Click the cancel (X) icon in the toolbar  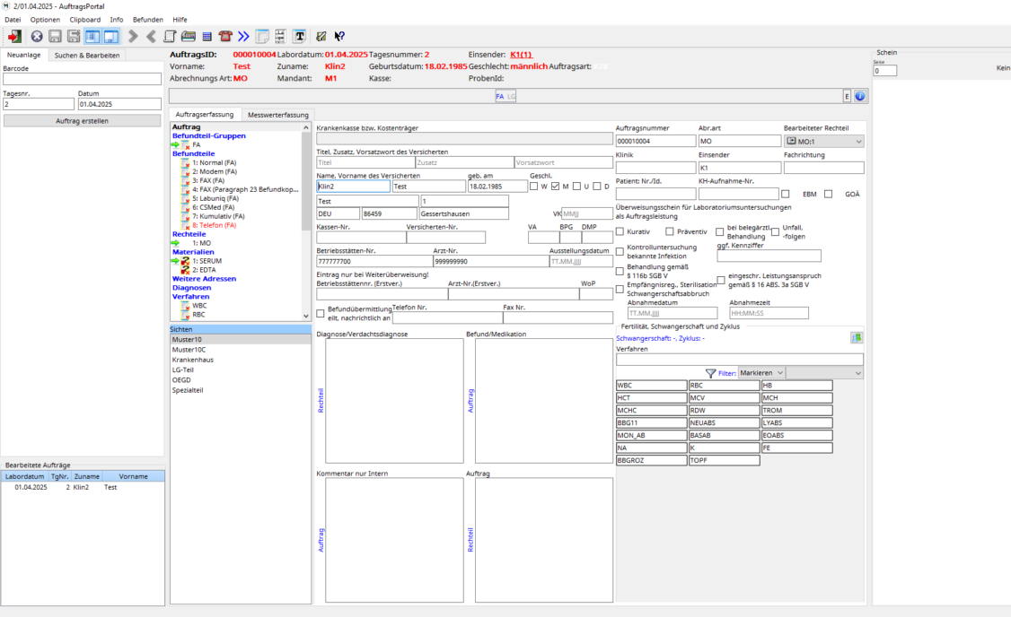(37, 36)
